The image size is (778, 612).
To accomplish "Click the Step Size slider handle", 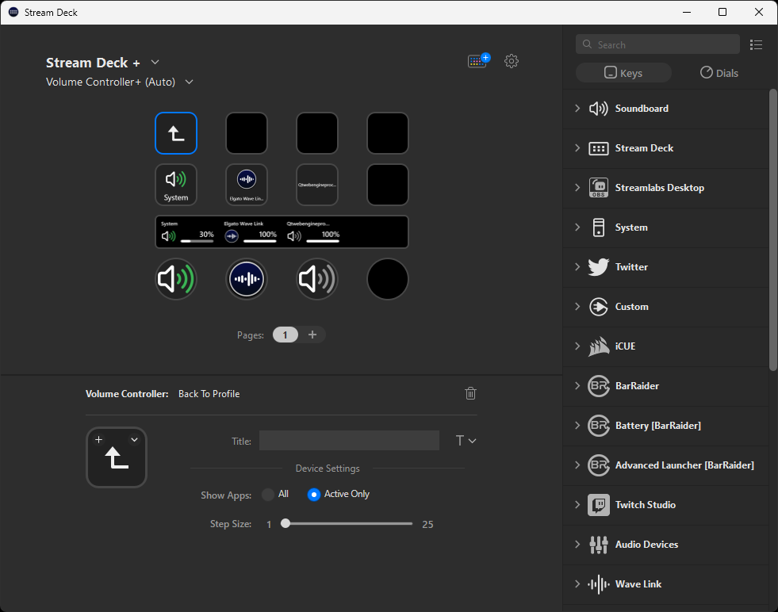I will (286, 524).
